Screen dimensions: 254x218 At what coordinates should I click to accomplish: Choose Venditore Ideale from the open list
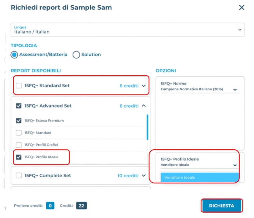point(200,177)
